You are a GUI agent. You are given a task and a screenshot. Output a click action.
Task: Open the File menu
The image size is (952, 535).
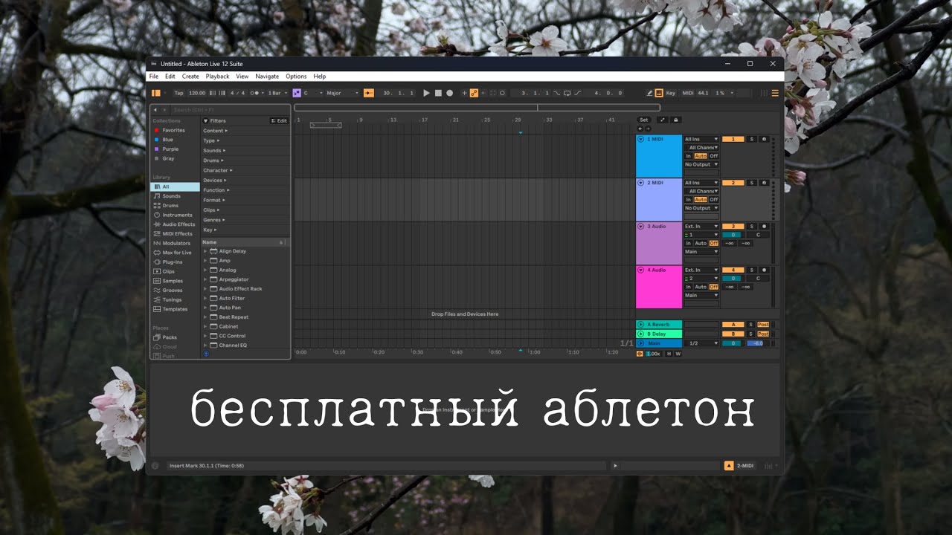click(154, 77)
